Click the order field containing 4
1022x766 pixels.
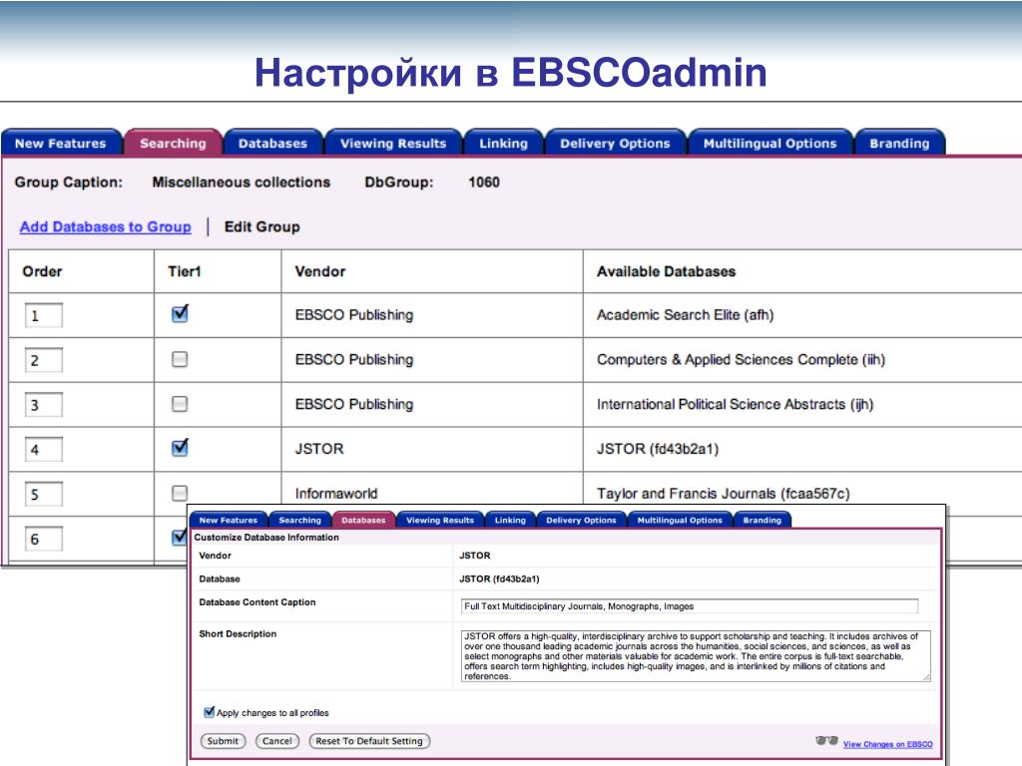43,450
